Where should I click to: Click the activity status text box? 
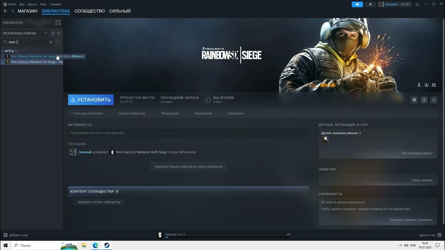188,133
